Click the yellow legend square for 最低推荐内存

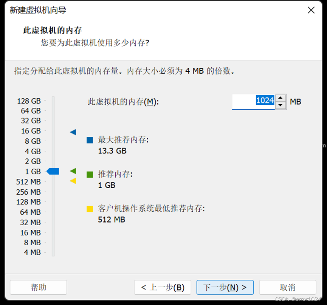pos(90,209)
